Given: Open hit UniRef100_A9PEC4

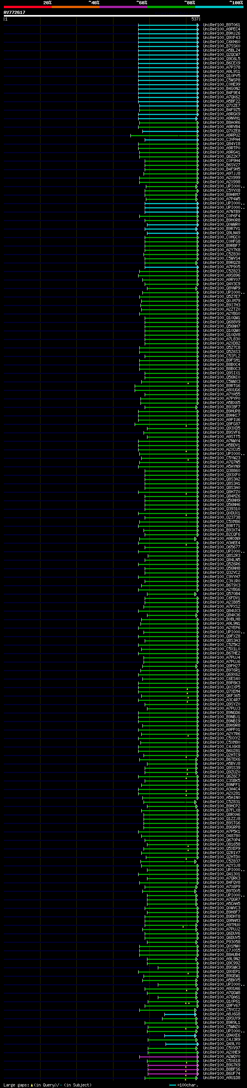Looking at the screenshot, I should pyautogui.click(x=222, y=29).
